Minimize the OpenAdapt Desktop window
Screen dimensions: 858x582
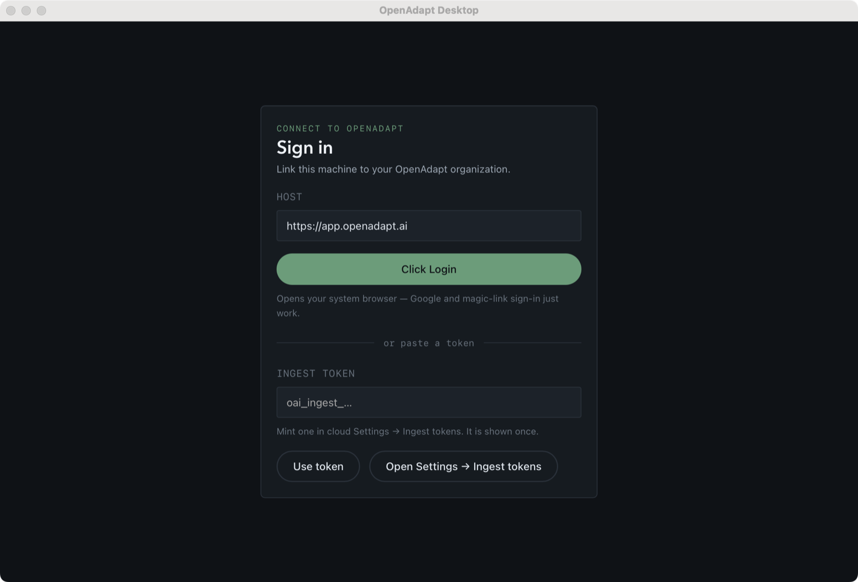[x=26, y=11]
